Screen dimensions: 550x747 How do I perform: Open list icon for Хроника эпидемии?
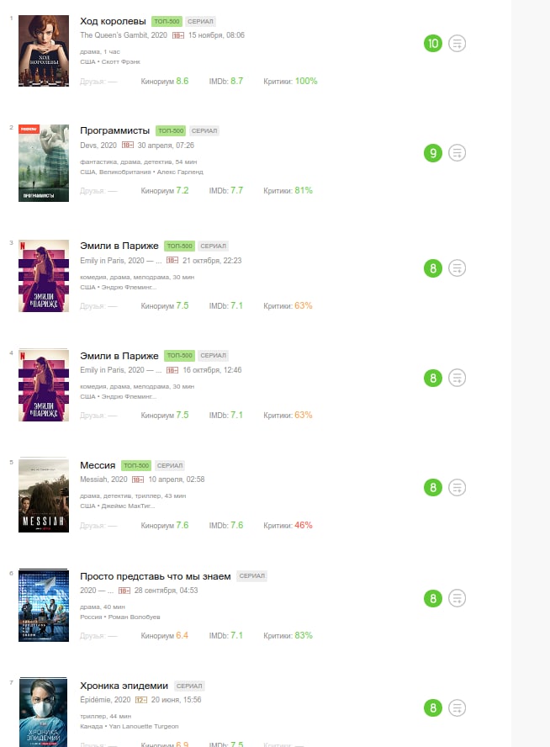click(x=457, y=708)
